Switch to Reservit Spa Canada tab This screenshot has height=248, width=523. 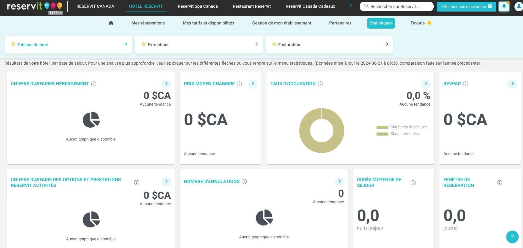click(x=198, y=6)
